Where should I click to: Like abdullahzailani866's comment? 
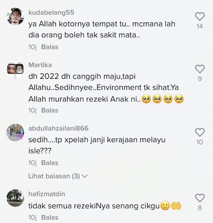coord(200,132)
